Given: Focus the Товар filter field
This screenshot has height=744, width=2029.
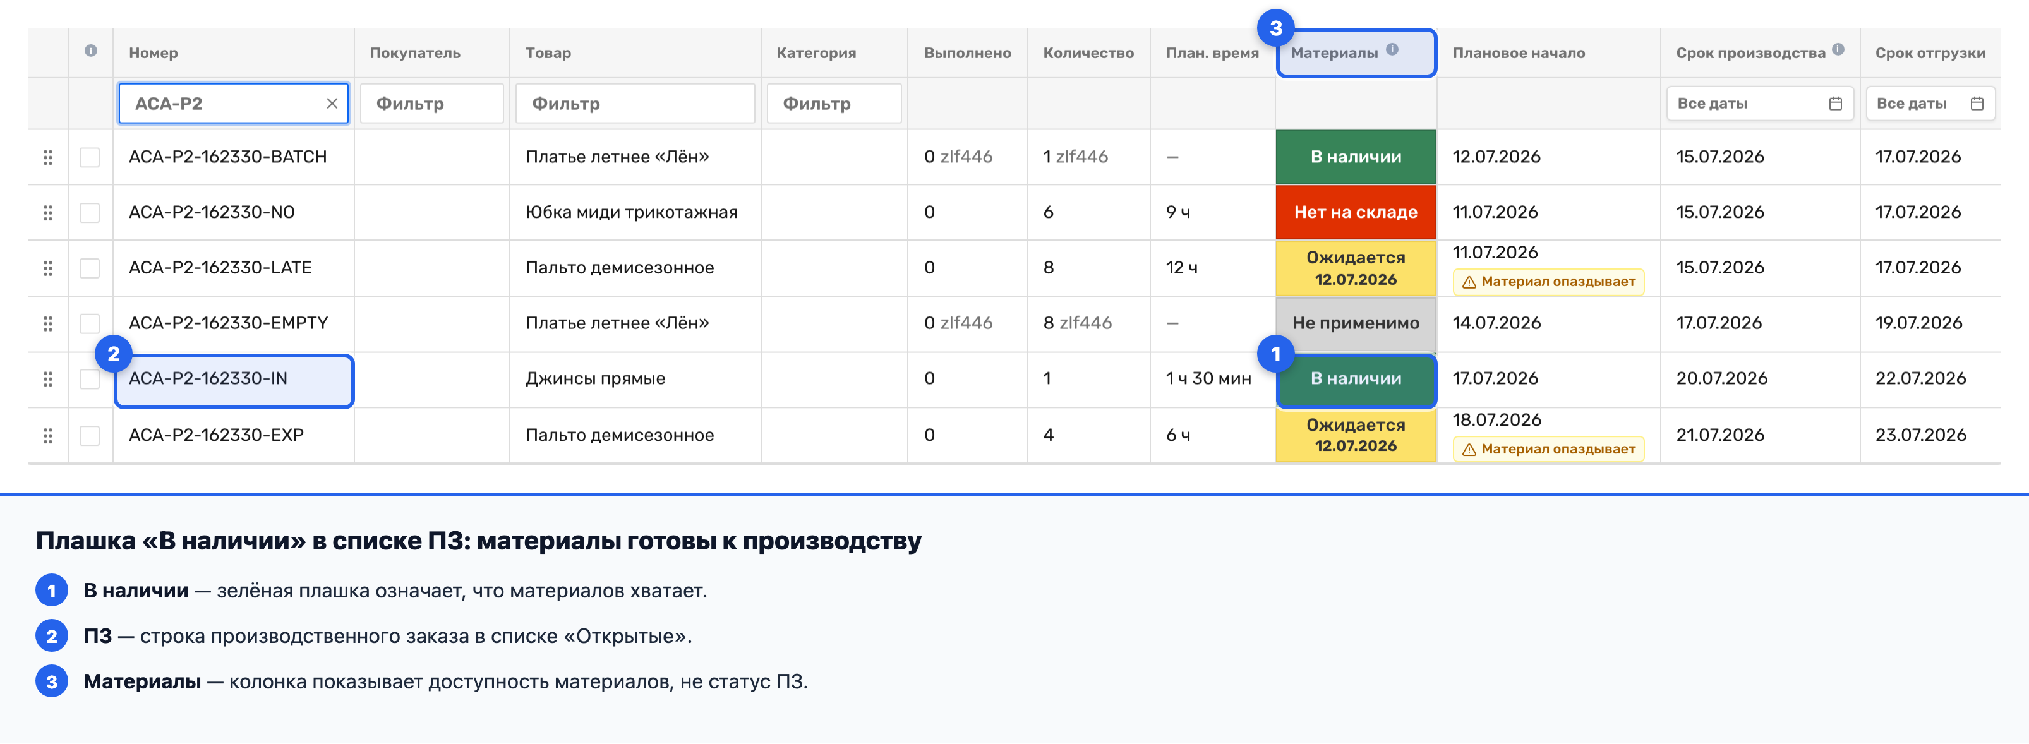Looking at the screenshot, I should pyautogui.click(x=635, y=104).
